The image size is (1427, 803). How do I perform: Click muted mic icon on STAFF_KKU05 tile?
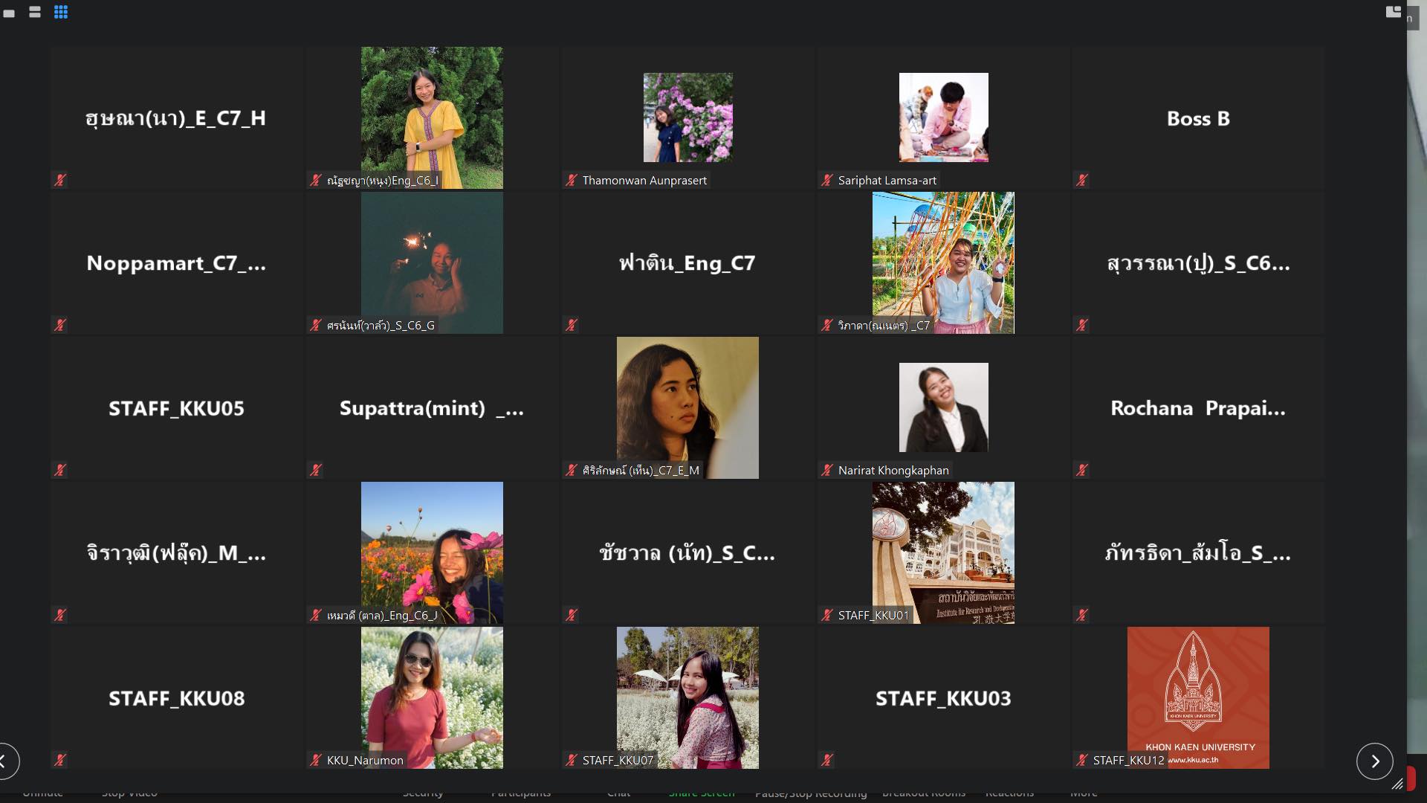point(60,470)
